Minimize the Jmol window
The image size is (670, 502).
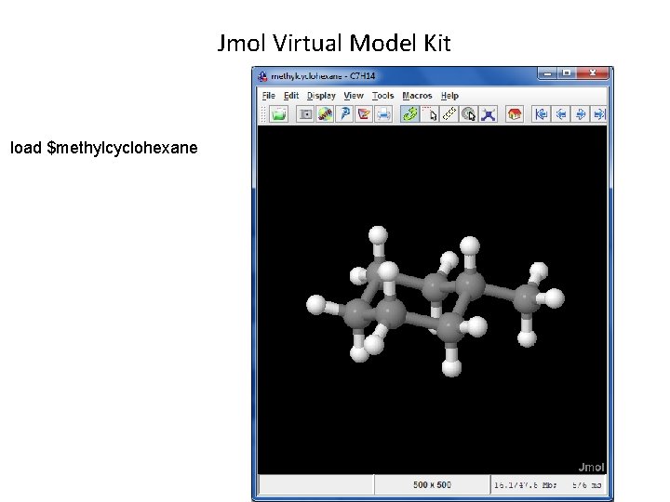(x=548, y=73)
